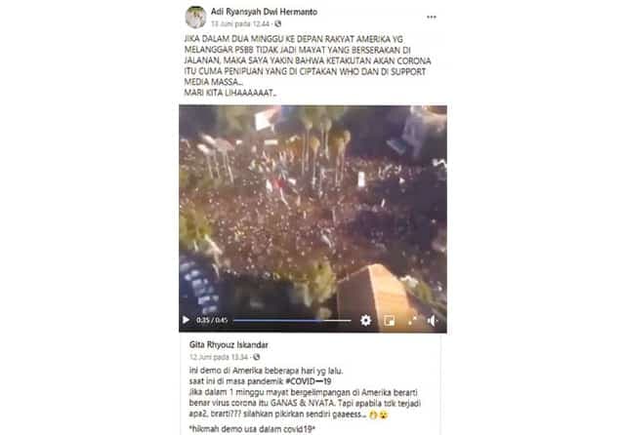Open Adi Ryansyah Dwi Hermanto's profile picture
The width and height of the screenshot is (625, 435).
[x=195, y=18]
